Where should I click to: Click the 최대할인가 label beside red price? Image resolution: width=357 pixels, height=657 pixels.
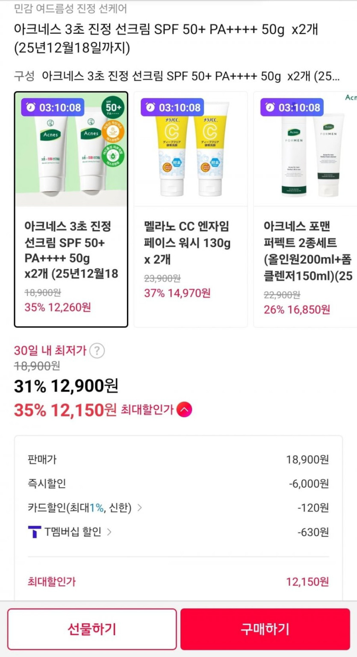(147, 410)
